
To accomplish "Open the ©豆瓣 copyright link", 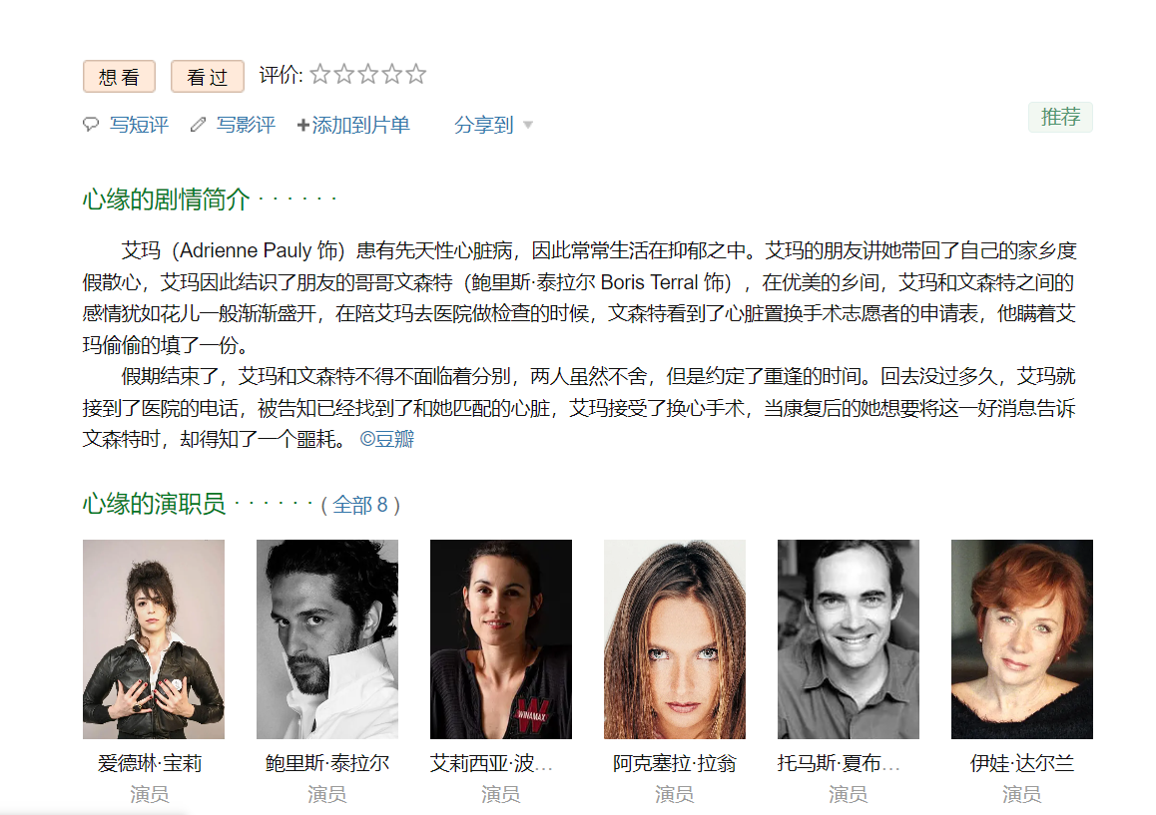I will 387,439.
